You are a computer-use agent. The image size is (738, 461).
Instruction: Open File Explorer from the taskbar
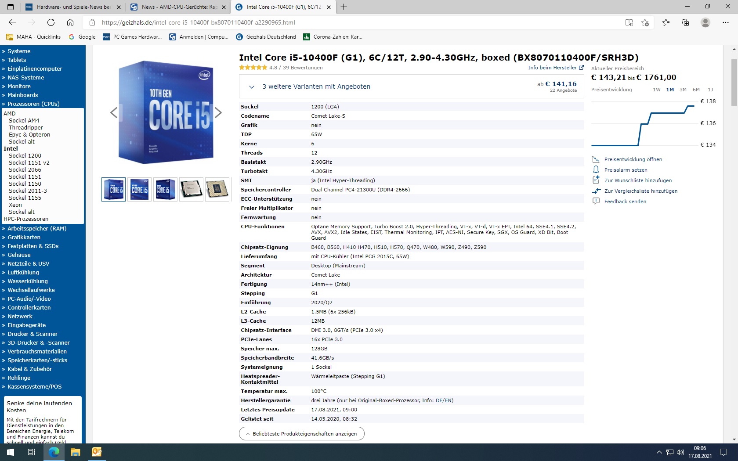75,452
